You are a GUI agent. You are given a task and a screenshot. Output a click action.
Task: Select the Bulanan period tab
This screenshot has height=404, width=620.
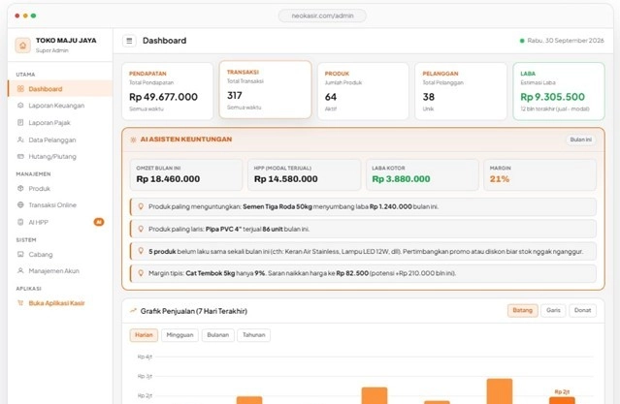tap(218, 335)
